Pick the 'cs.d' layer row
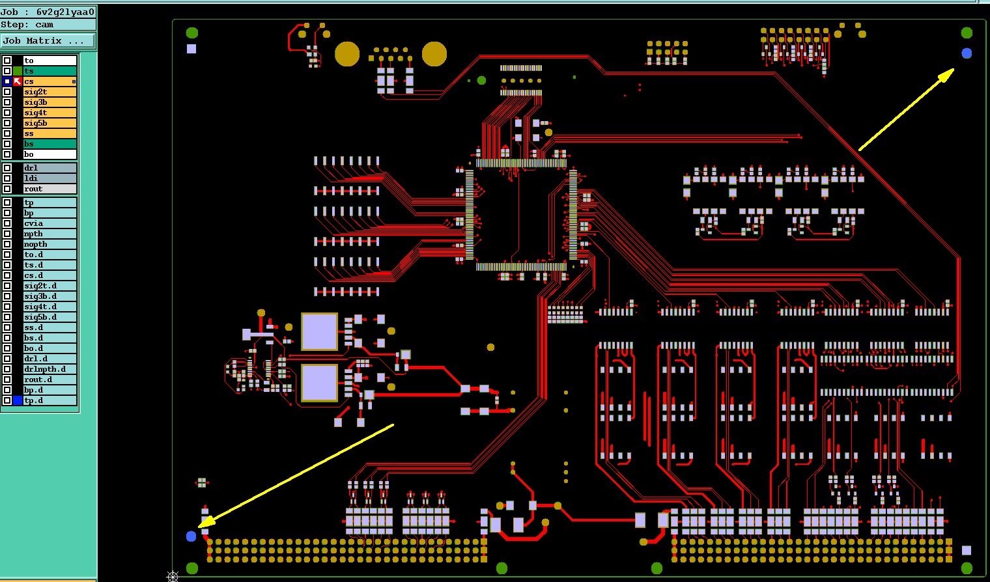Image resolution: width=990 pixels, height=582 pixels. click(x=50, y=275)
